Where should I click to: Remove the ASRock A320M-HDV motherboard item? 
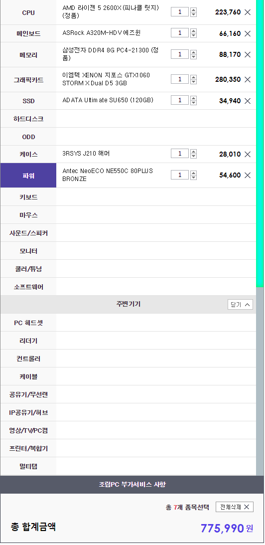coord(247,34)
